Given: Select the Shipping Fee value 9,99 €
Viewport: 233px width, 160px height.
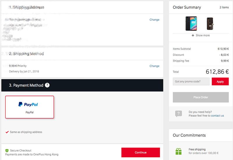Looking at the screenshot, I should (x=225, y=61).
